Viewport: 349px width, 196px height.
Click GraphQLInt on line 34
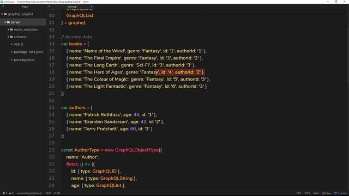tap(109, 186)
